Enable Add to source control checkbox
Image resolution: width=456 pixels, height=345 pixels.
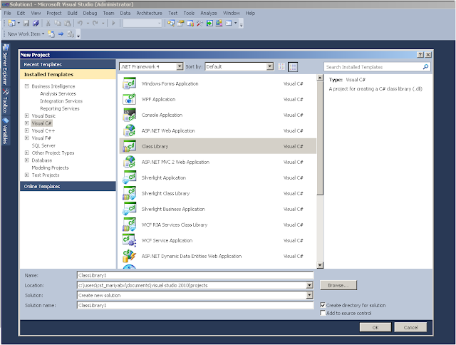[323, 313]
